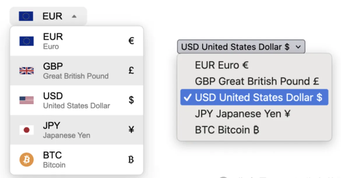Click the Bitcoin symbol in BTC row
The width and height of the screenshot is (341, 178).
click(131, 160)
